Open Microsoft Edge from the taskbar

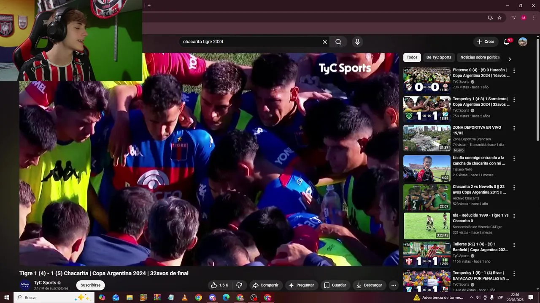tap(226, 298)
